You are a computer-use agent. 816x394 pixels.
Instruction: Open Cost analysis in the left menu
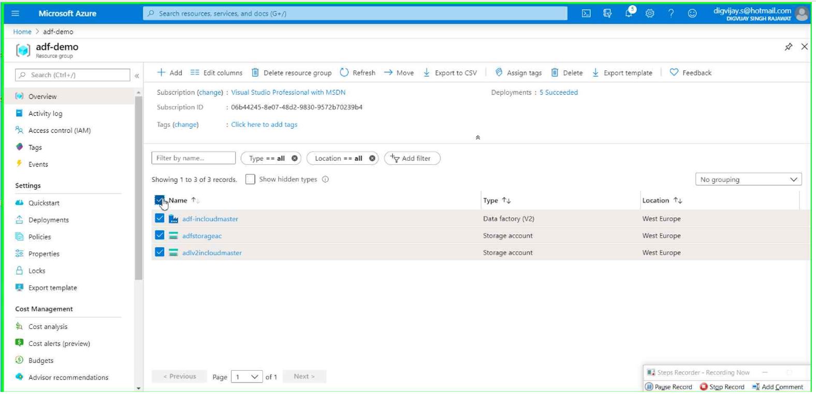(48, 327)
